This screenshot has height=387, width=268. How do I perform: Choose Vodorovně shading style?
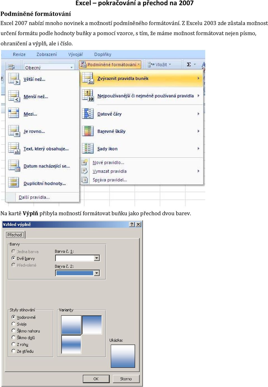[x=13, y=317]
